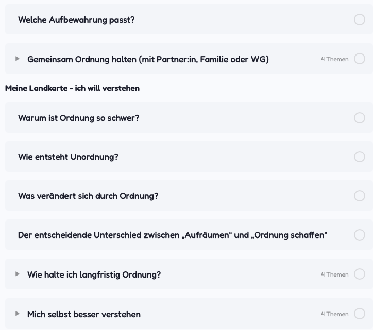Tick the circle for 'Wie entsteht Unordnung?'
373x330 pixels.
tap(360, 157)
